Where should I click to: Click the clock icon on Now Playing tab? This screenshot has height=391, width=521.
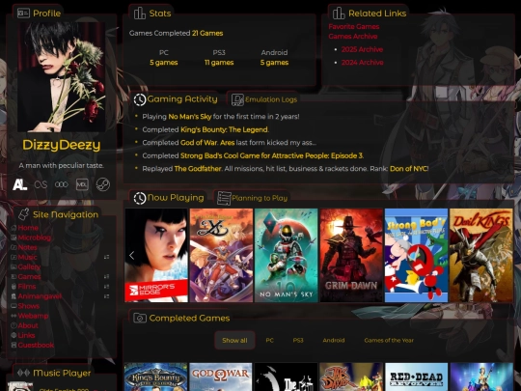click(140, 198)
